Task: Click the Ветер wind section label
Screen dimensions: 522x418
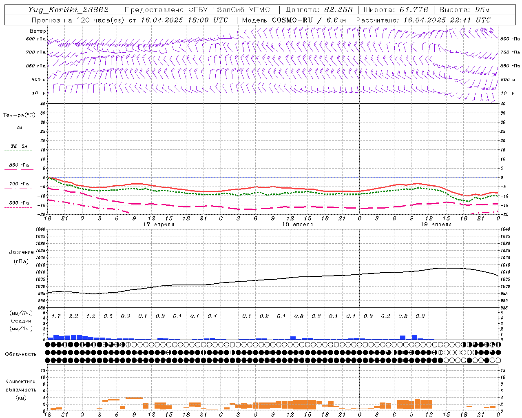Action: 38,31
